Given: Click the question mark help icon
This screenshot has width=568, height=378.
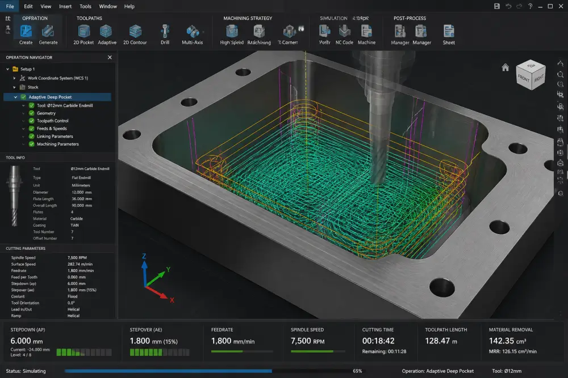Looking at the screenshot, I should point(530,6).
